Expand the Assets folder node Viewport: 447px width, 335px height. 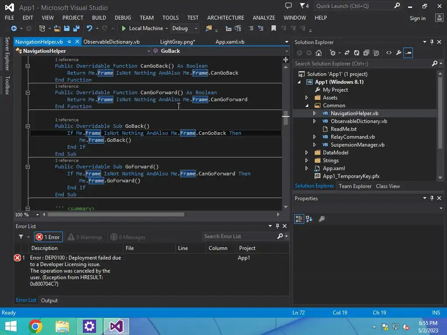point(307,98)
